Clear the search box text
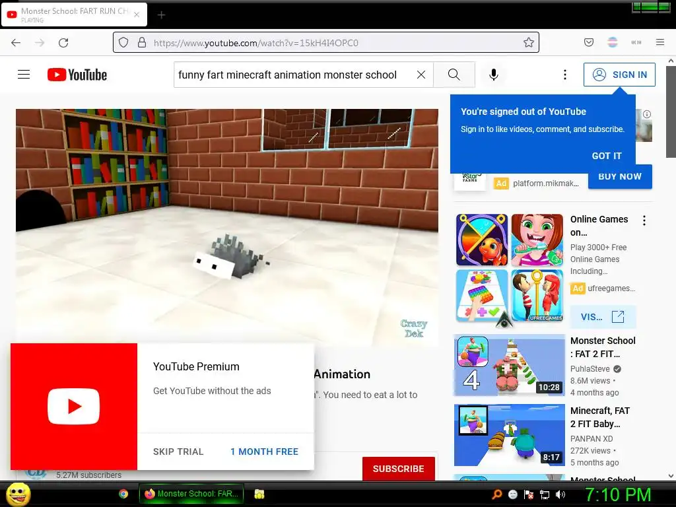The width and height of the screenshot is (676, 507). (421, 75)
